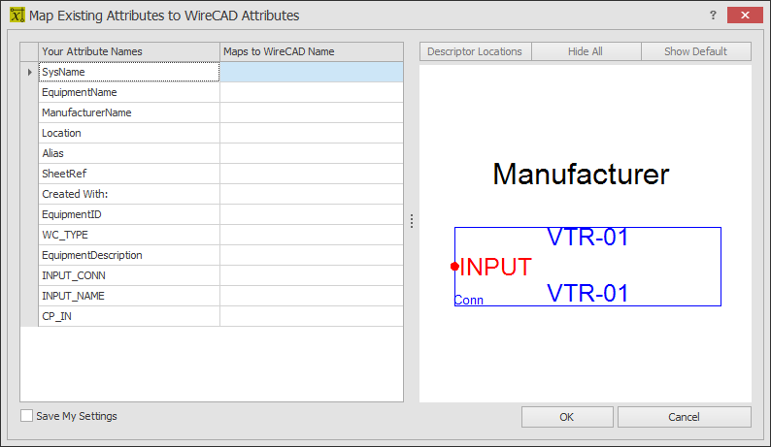Viewport: 771px width, 447px height.
Task: Click the mapping cell for EquipmentDescription
Action: 312,255
